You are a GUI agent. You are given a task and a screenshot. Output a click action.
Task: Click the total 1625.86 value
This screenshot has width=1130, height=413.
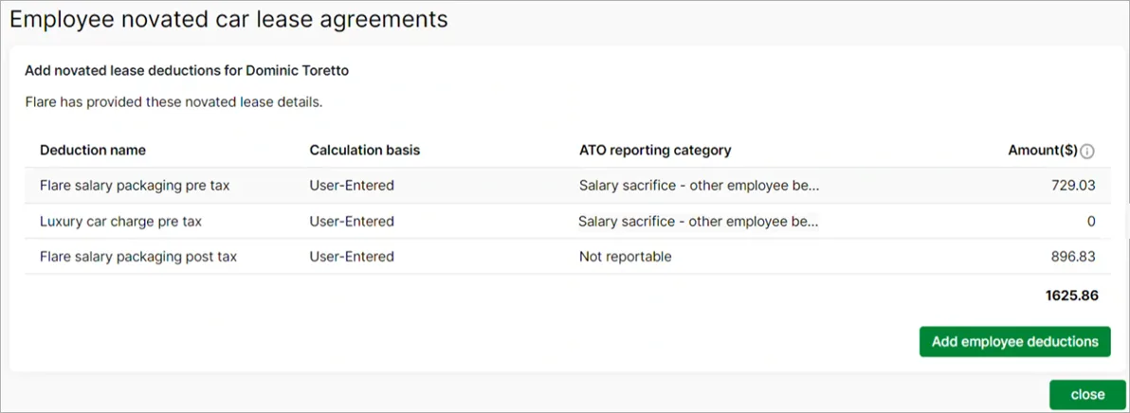pos(1071,296)
